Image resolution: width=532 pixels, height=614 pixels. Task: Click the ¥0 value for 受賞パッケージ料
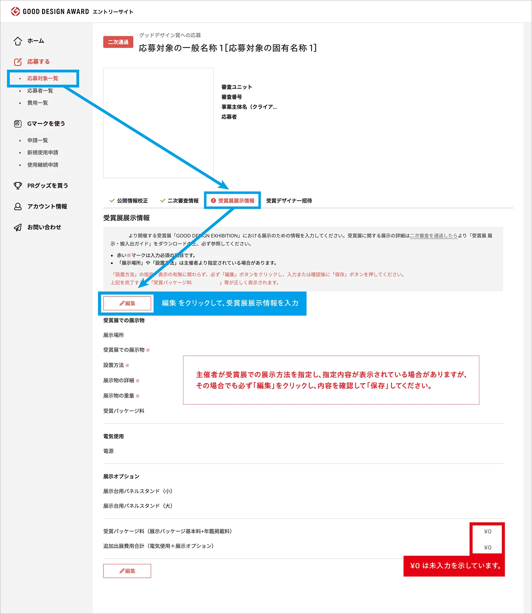(488, 531)
